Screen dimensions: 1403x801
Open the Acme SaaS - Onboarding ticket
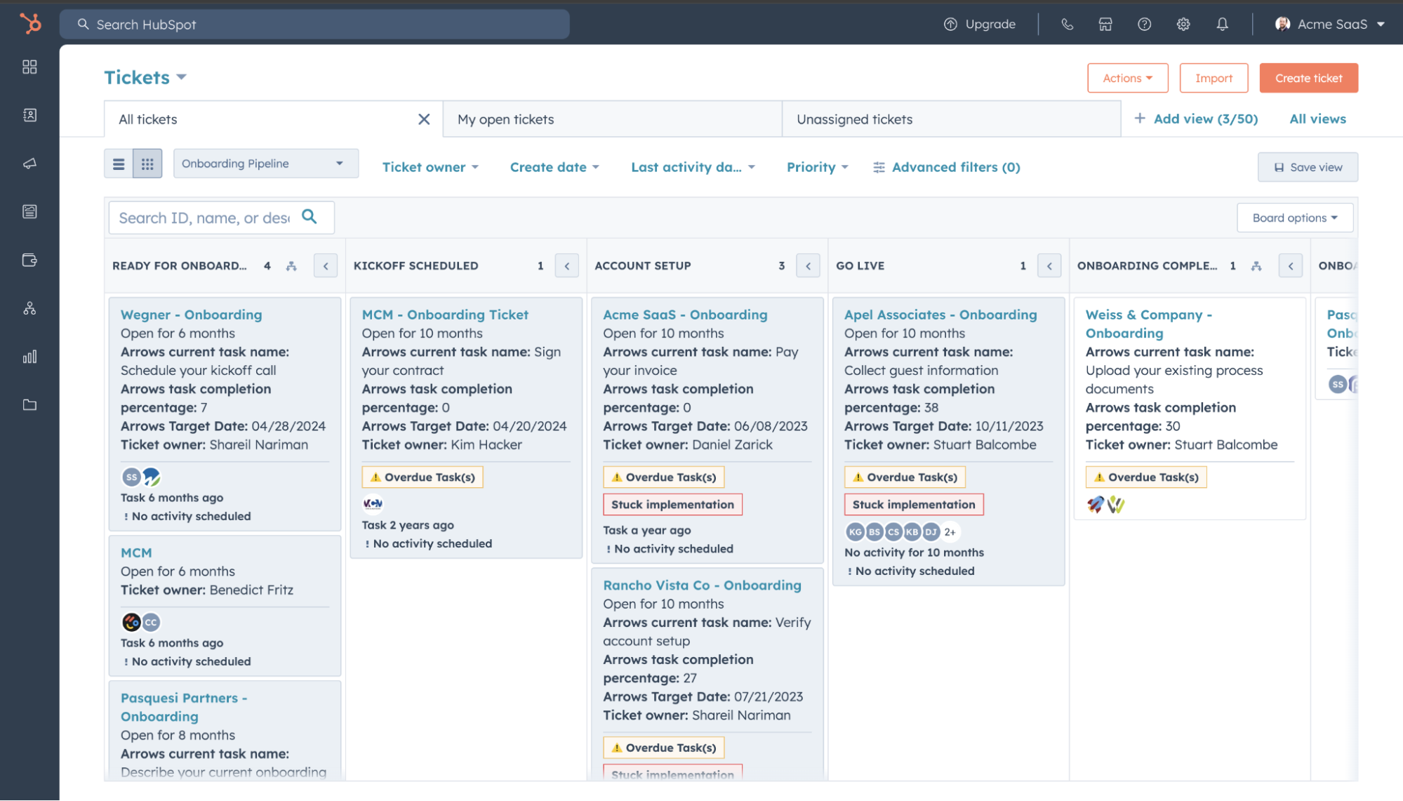coord(685,315)
